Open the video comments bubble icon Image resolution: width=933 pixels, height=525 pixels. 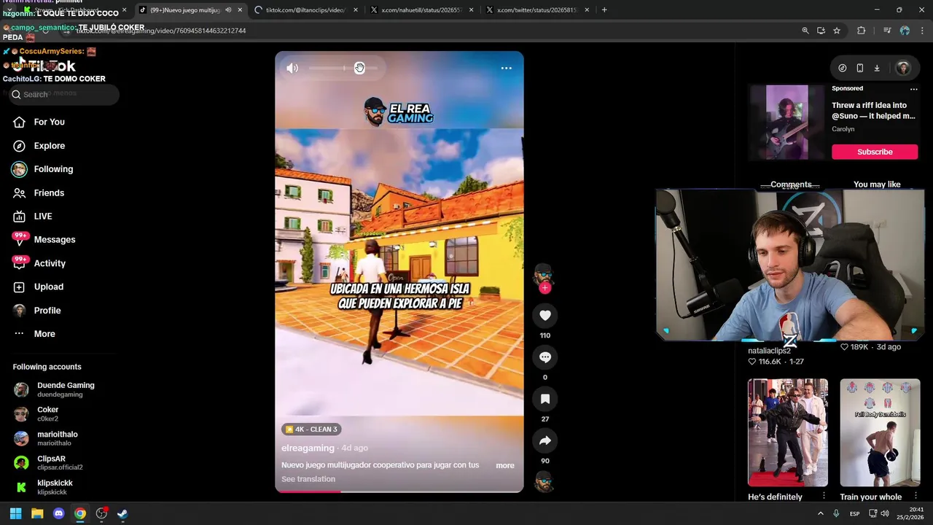click(x=544, y=357)
